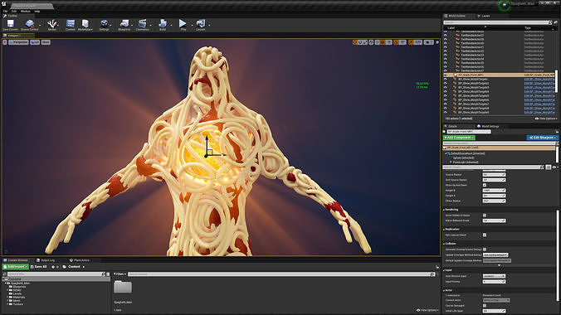Image resolution: width=561 pixels, height=315 pixels.
Task: Collapse the Collision section in Details
Action: click(x=444, y=244)
